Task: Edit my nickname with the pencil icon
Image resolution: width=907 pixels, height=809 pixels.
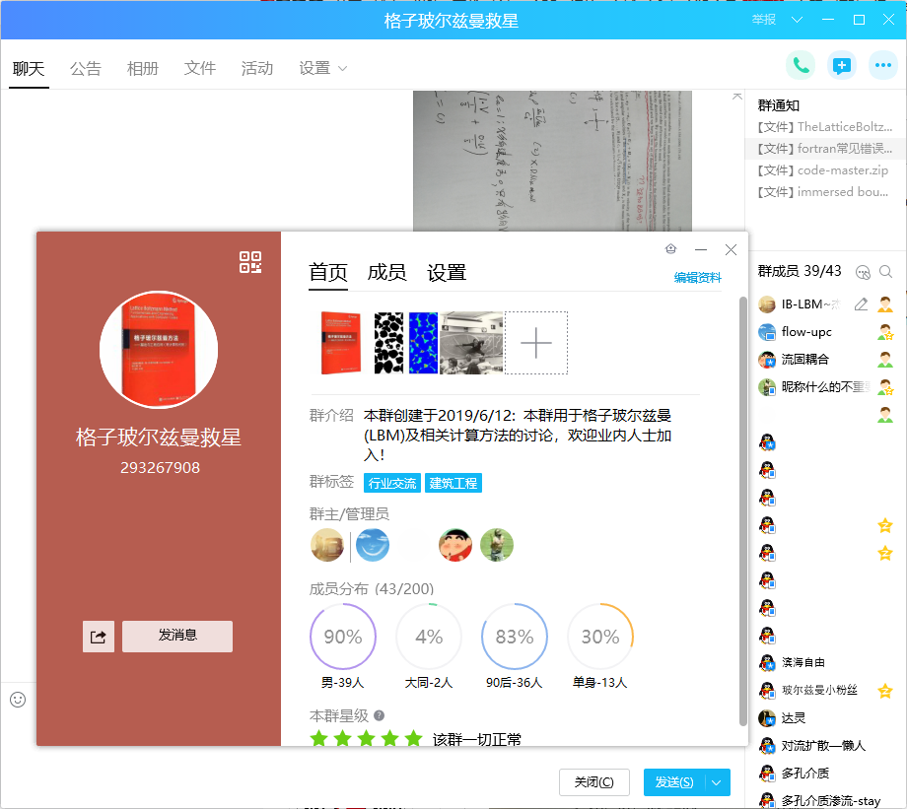Action: (861, 304)
